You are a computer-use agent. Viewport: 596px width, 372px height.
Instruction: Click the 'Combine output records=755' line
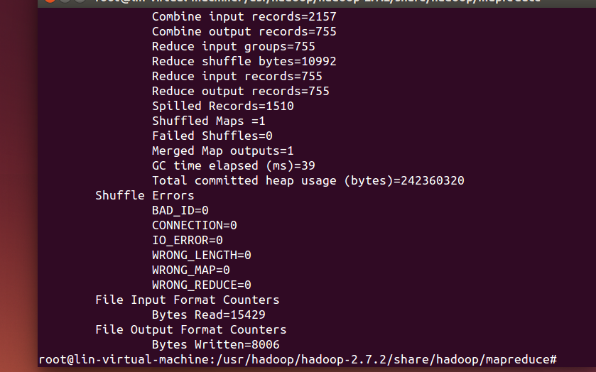pyautogui.click(x=244, y=31)
